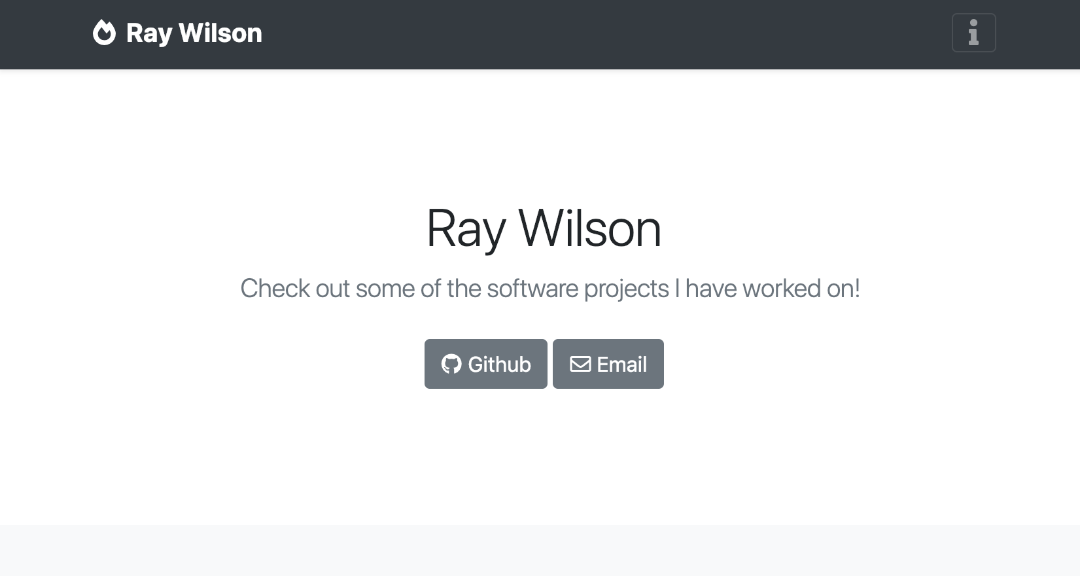Click the word Ray in main heading
Screen dimensions: 1080x576
[466, 229]
